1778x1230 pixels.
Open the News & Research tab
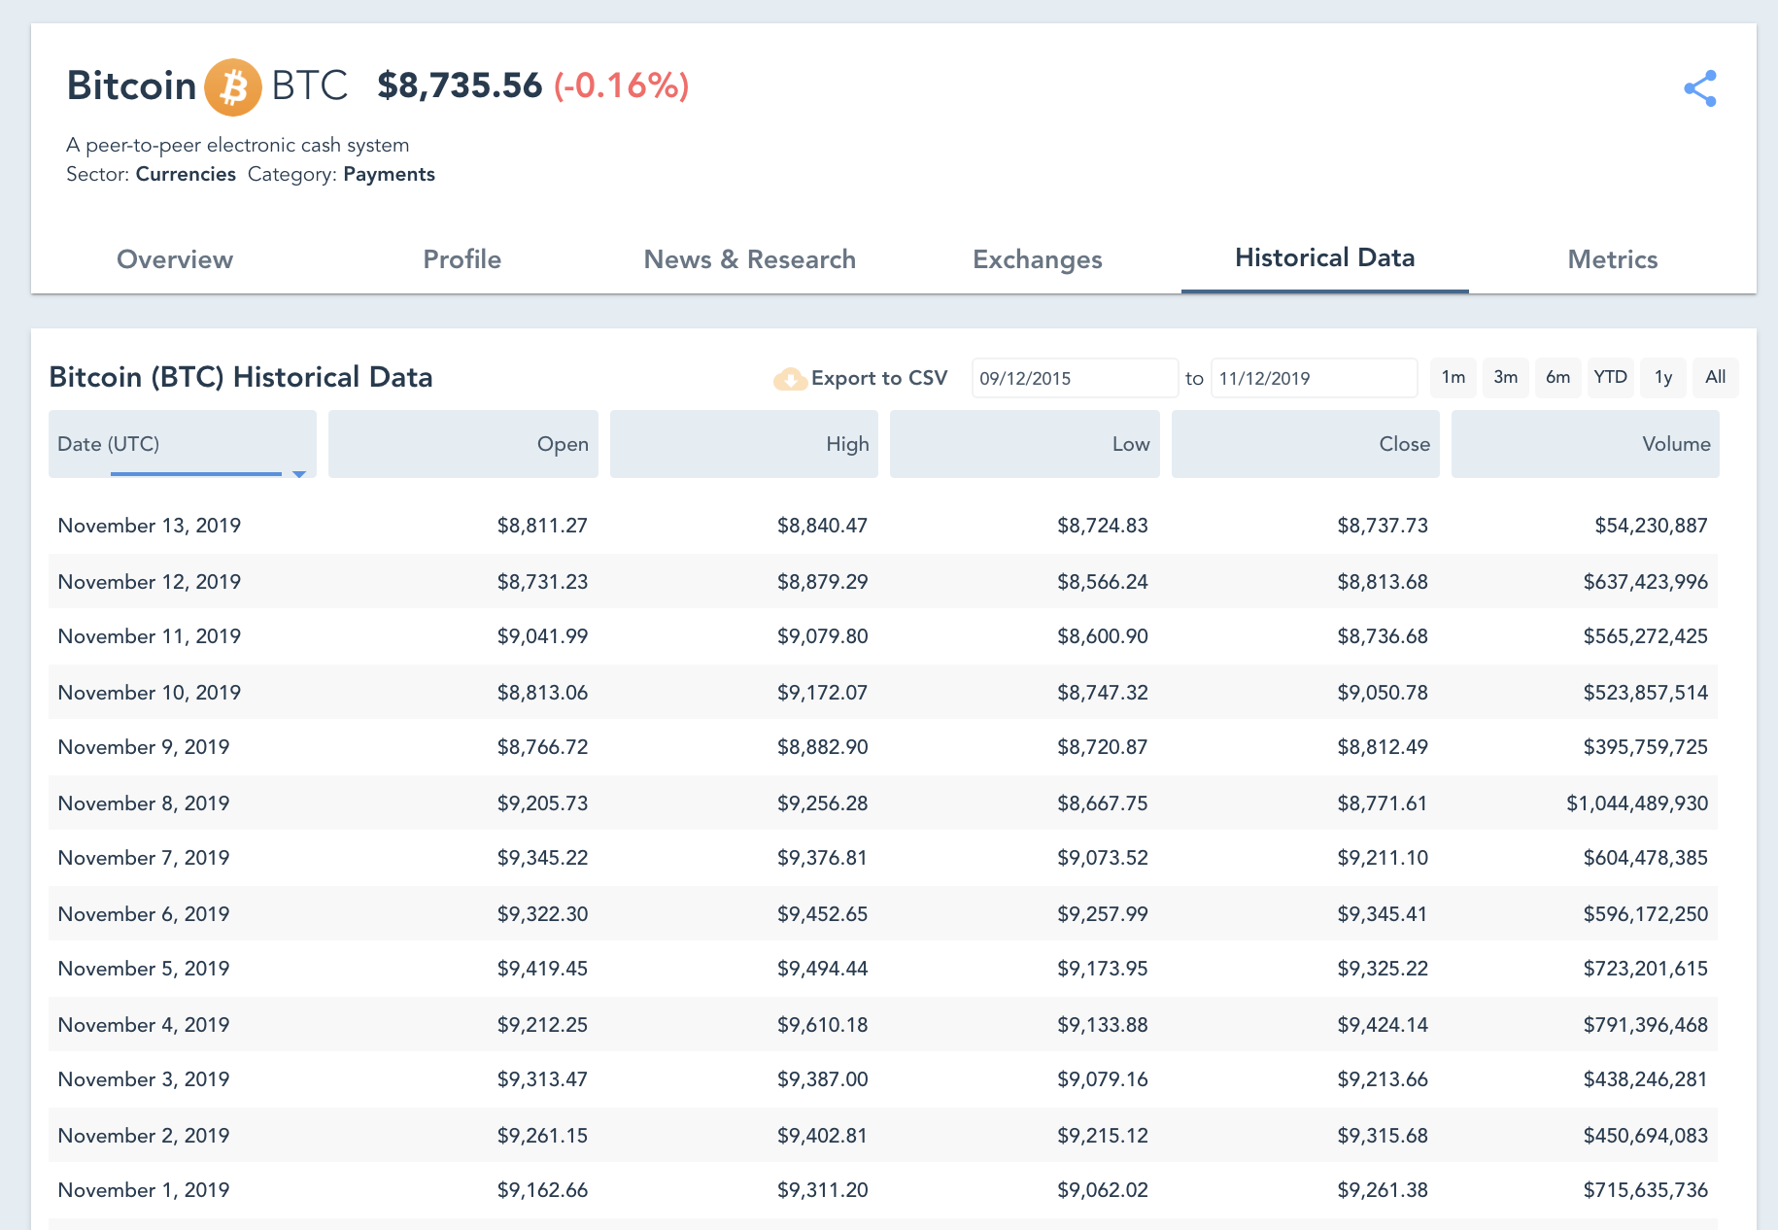750,259
